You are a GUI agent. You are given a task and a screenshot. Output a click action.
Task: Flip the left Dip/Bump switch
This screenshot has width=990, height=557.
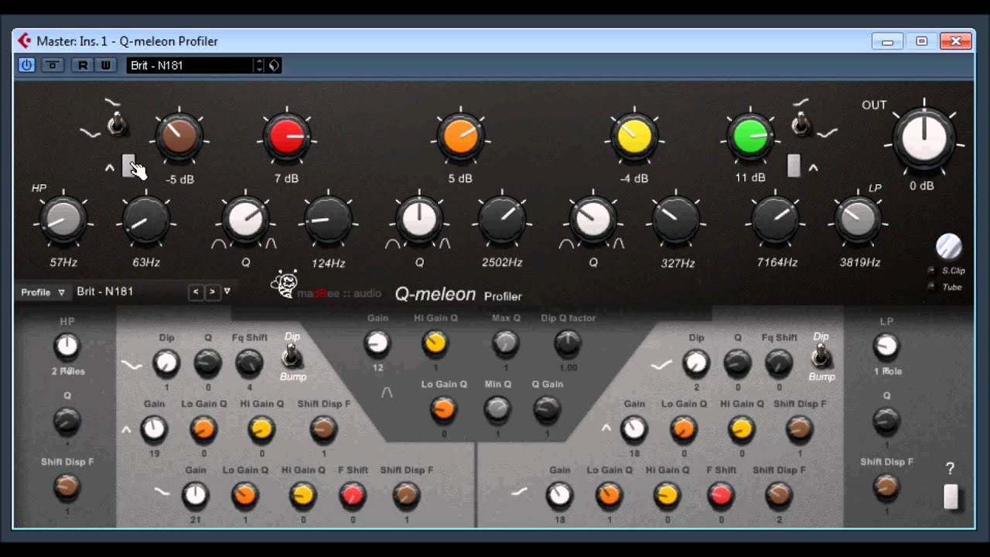[x=292, y=356]
